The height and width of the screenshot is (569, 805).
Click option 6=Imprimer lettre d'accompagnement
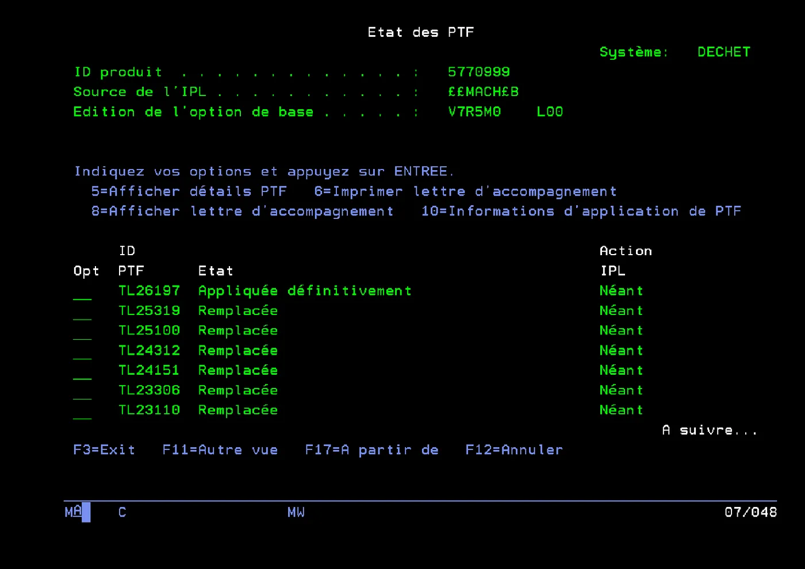(466, 192)
